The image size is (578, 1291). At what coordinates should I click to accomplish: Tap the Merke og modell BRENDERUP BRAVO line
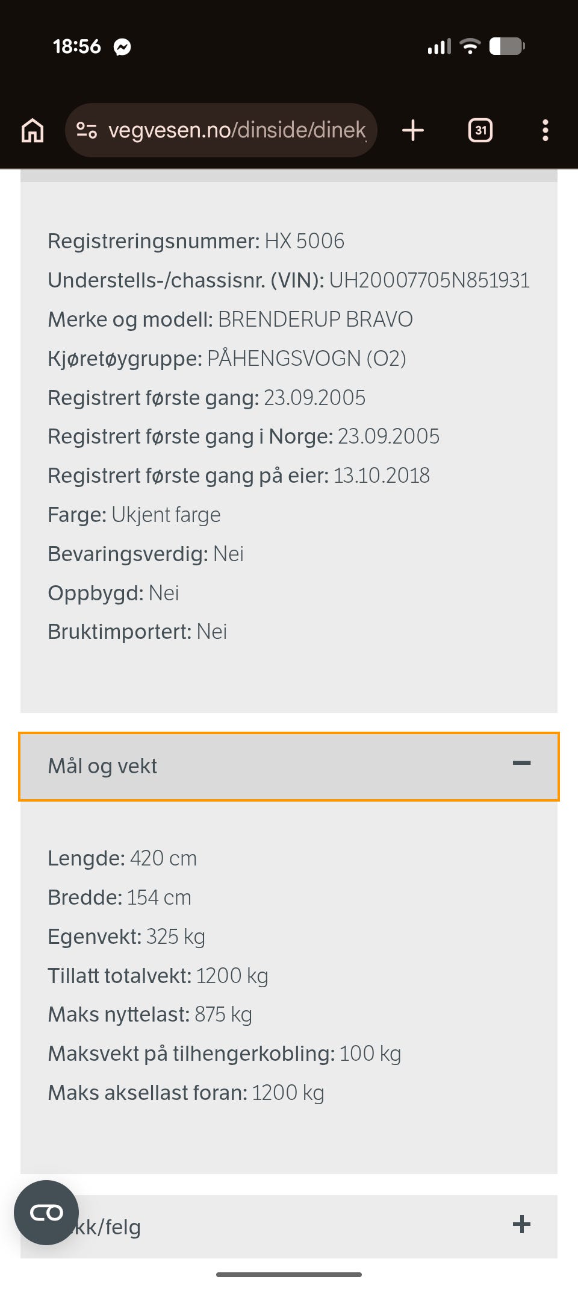click(x=231, y=319)
